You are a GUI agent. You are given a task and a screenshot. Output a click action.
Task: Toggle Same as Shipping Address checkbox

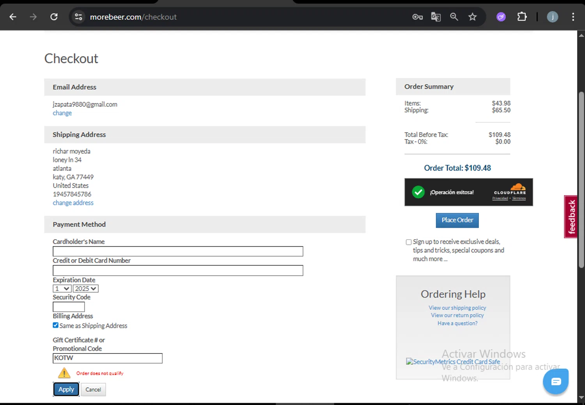[x=55, y=325]
